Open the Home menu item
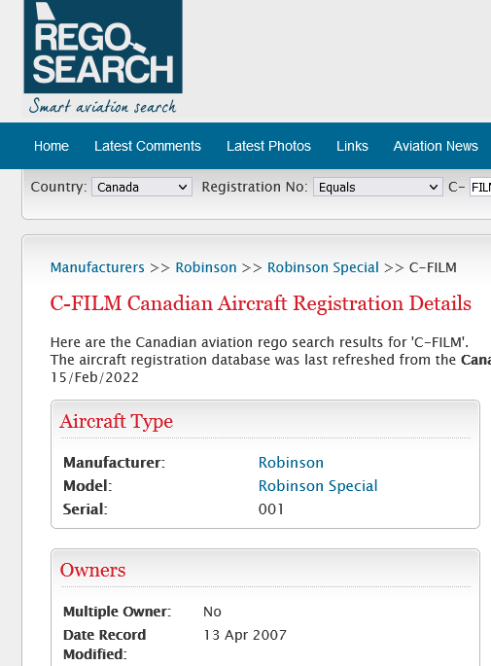Viewport: 491px width, 666px height. pos(52,146)
